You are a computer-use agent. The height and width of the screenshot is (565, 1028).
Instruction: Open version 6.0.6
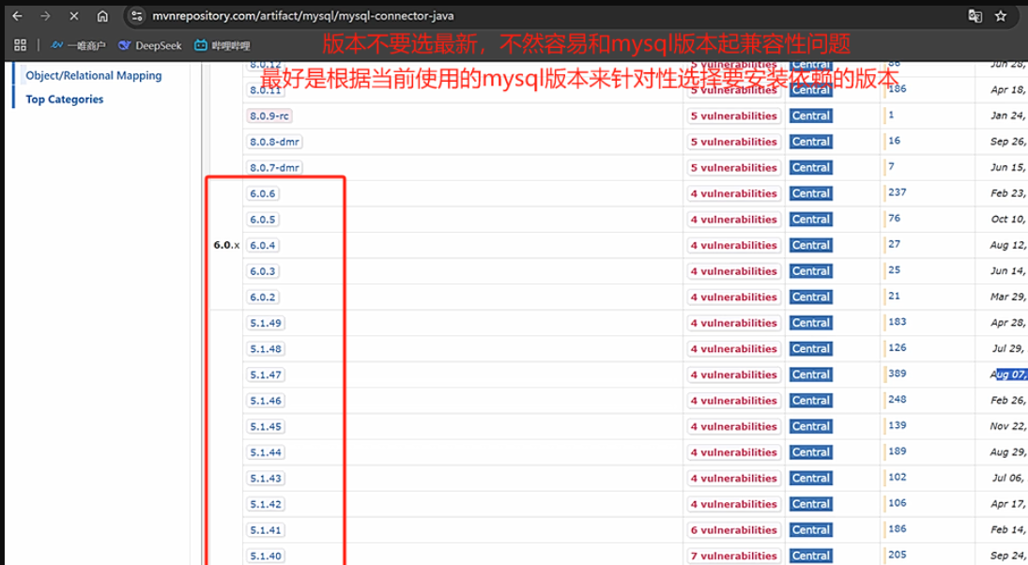(262, 193)
